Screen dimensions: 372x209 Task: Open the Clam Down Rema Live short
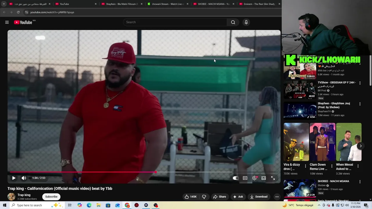click(322, 142)
